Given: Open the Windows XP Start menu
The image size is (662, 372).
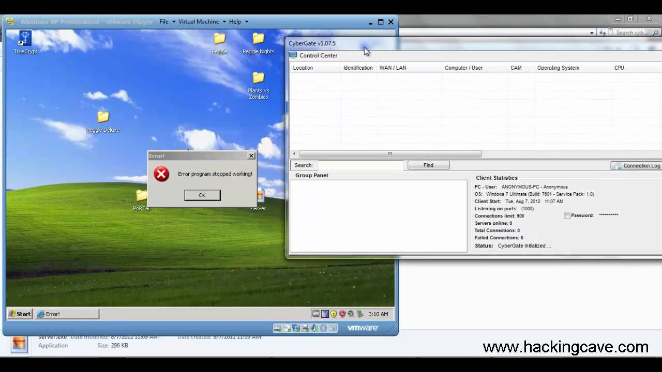Looking at the screenshot, I should tap(20, 314).
